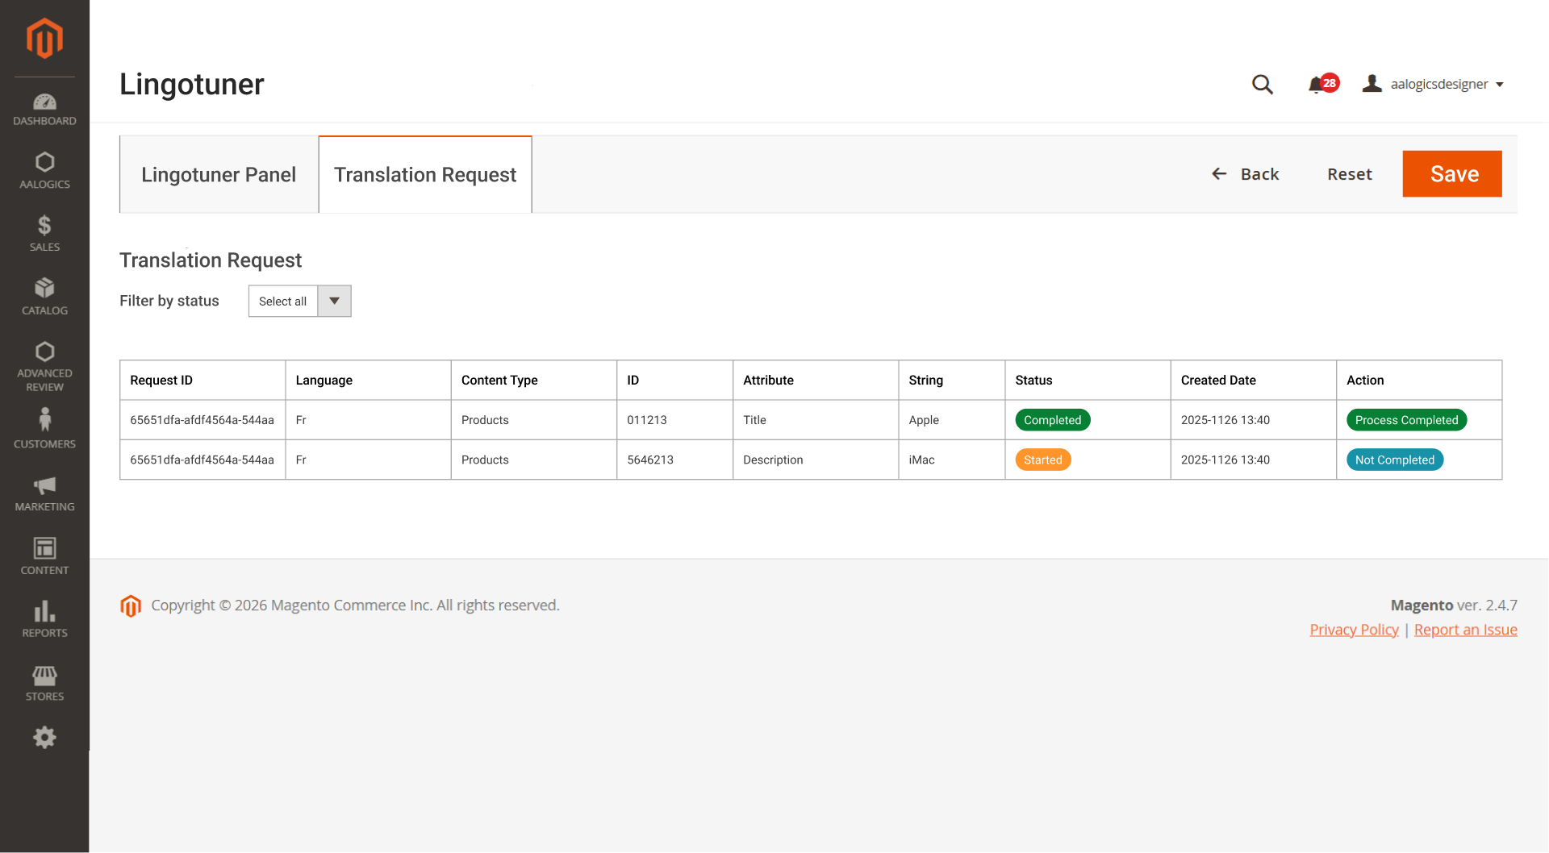Open the Aalogics sidebar menu
1549x853 pixels.
[44, 171]
